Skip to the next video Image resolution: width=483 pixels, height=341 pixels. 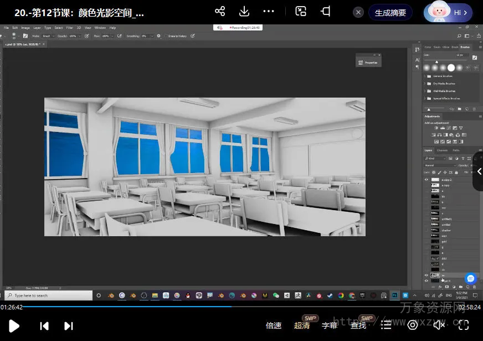click(69, 326)
